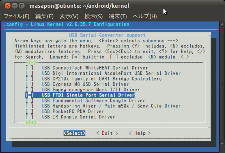Open the ヘルプ(H) menu
Viewport: 225px width, 153px height.
[145, 16]
